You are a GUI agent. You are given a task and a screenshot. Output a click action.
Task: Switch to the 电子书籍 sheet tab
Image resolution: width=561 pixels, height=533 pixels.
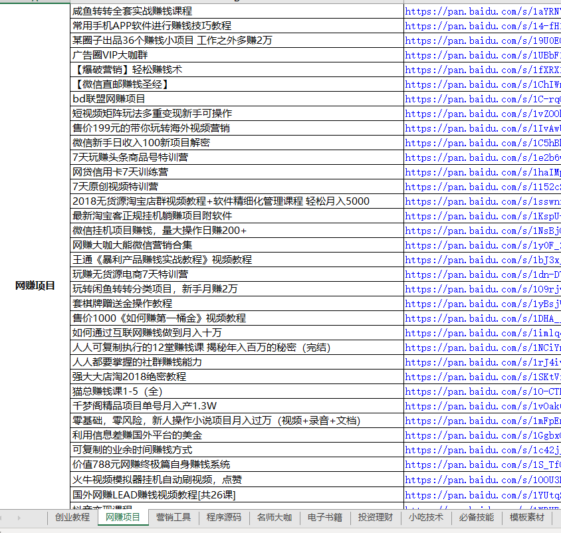pyautogui.click(x=325, y=518)
